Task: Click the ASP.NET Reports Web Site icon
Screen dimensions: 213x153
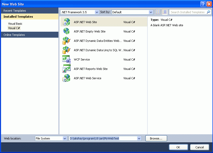Action: point(66,69)
